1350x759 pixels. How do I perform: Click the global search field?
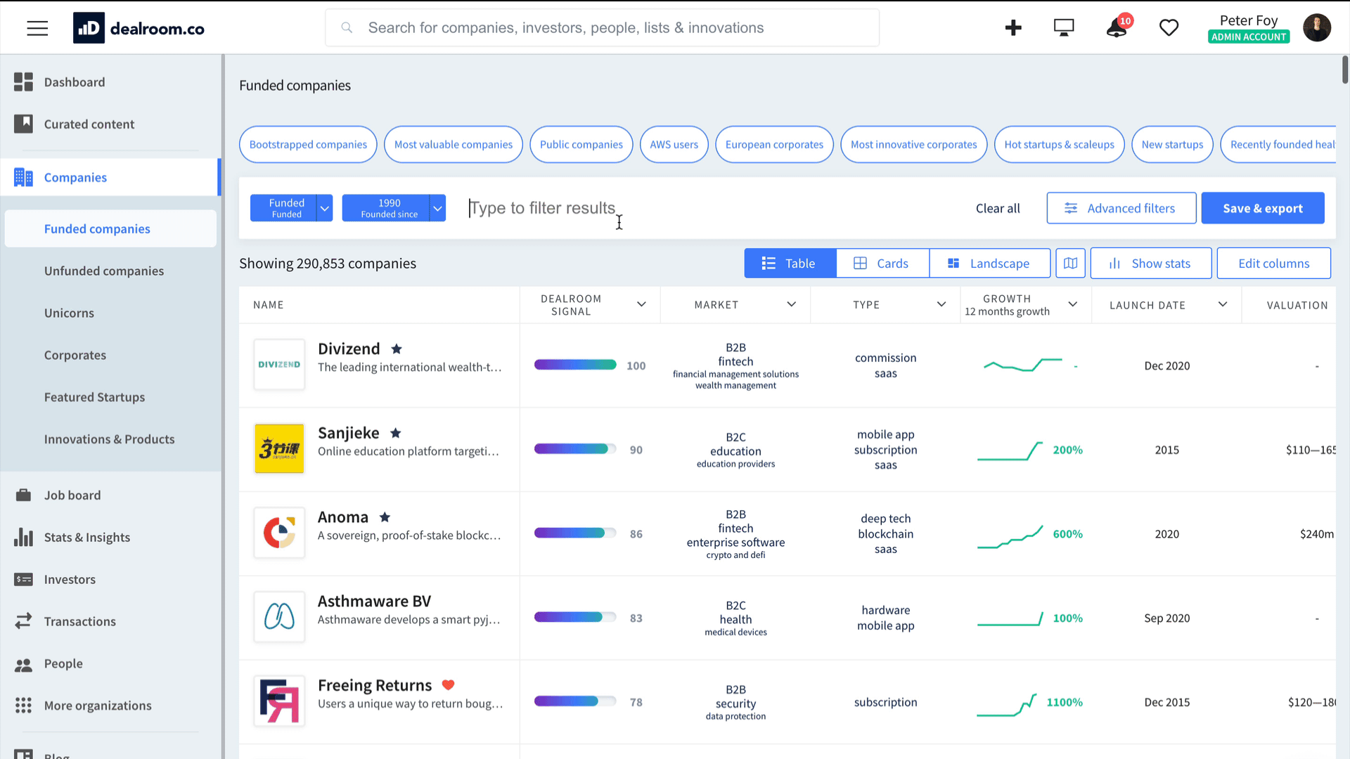click(x=602, y=27)
